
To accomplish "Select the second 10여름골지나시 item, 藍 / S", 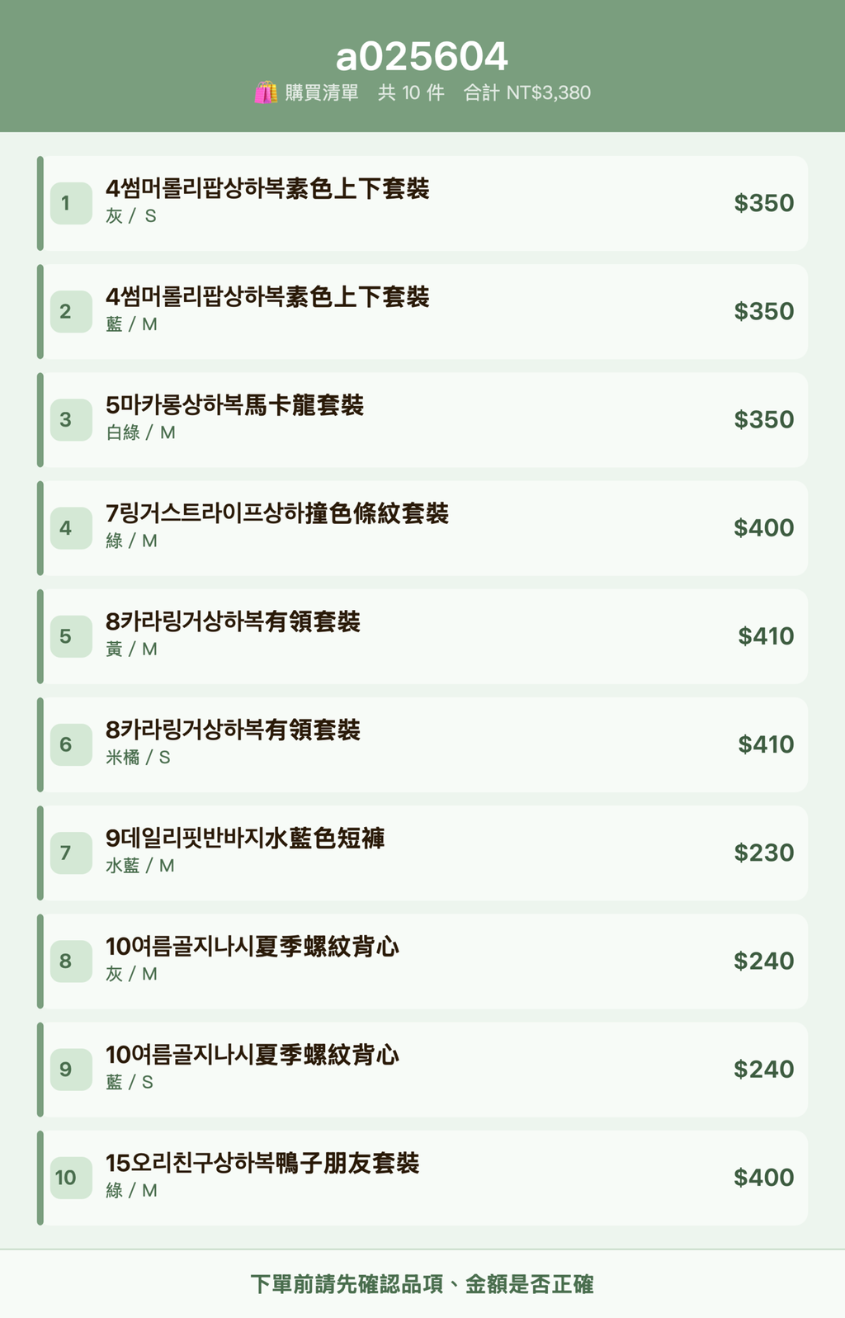I will click(422, 1070).
